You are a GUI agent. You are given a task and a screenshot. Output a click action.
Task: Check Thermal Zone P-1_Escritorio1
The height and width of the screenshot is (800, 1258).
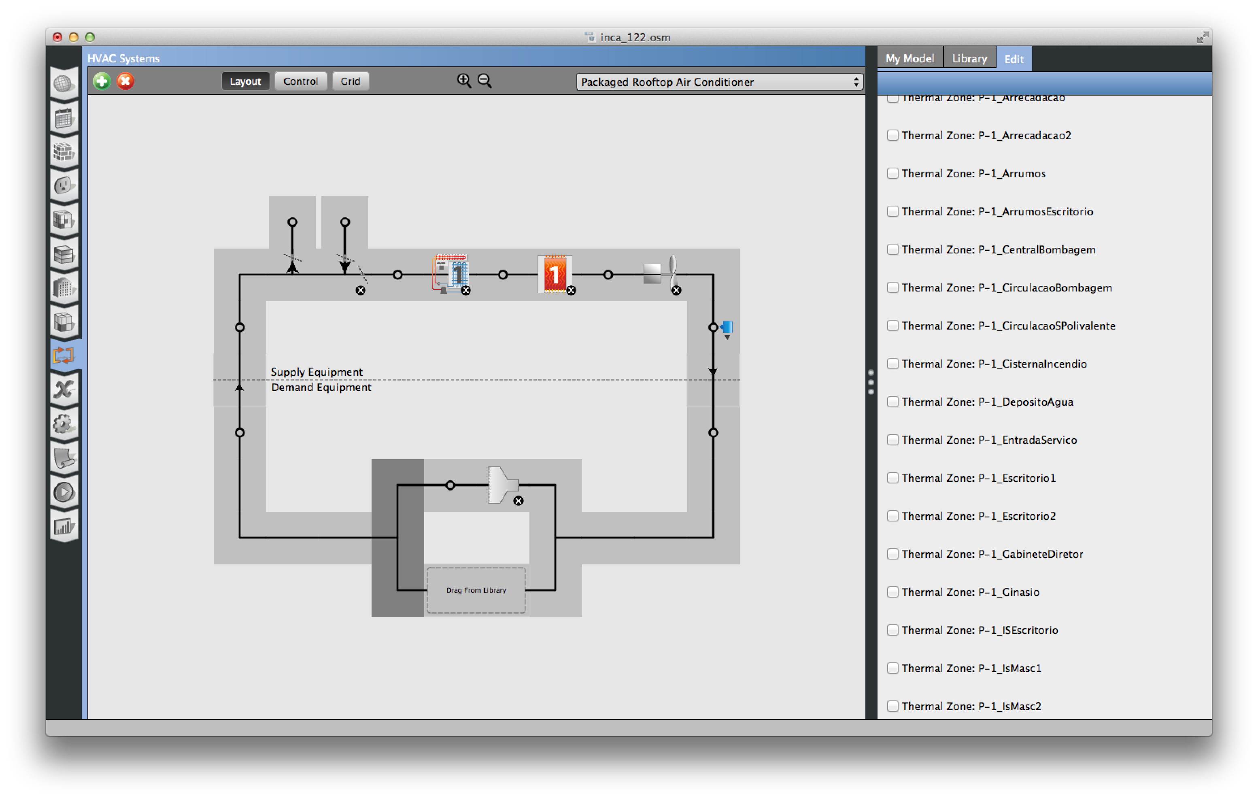click(x=893, y=479)
